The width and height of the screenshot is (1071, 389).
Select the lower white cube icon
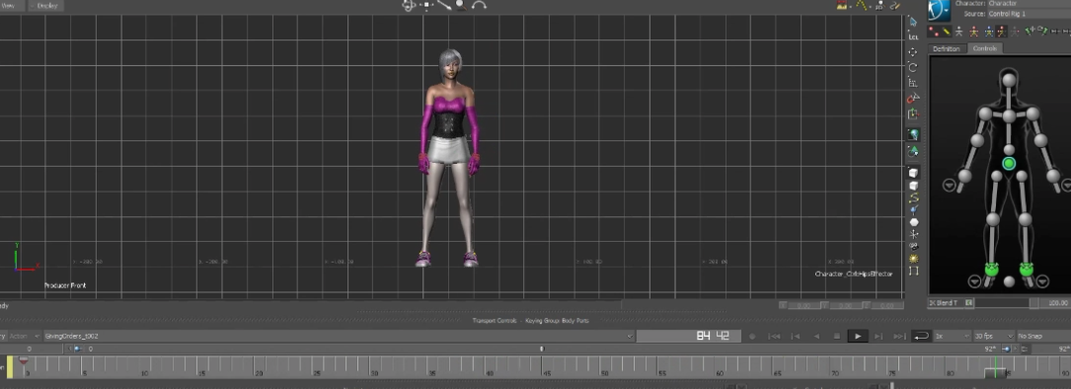click(x=913, y=186)
